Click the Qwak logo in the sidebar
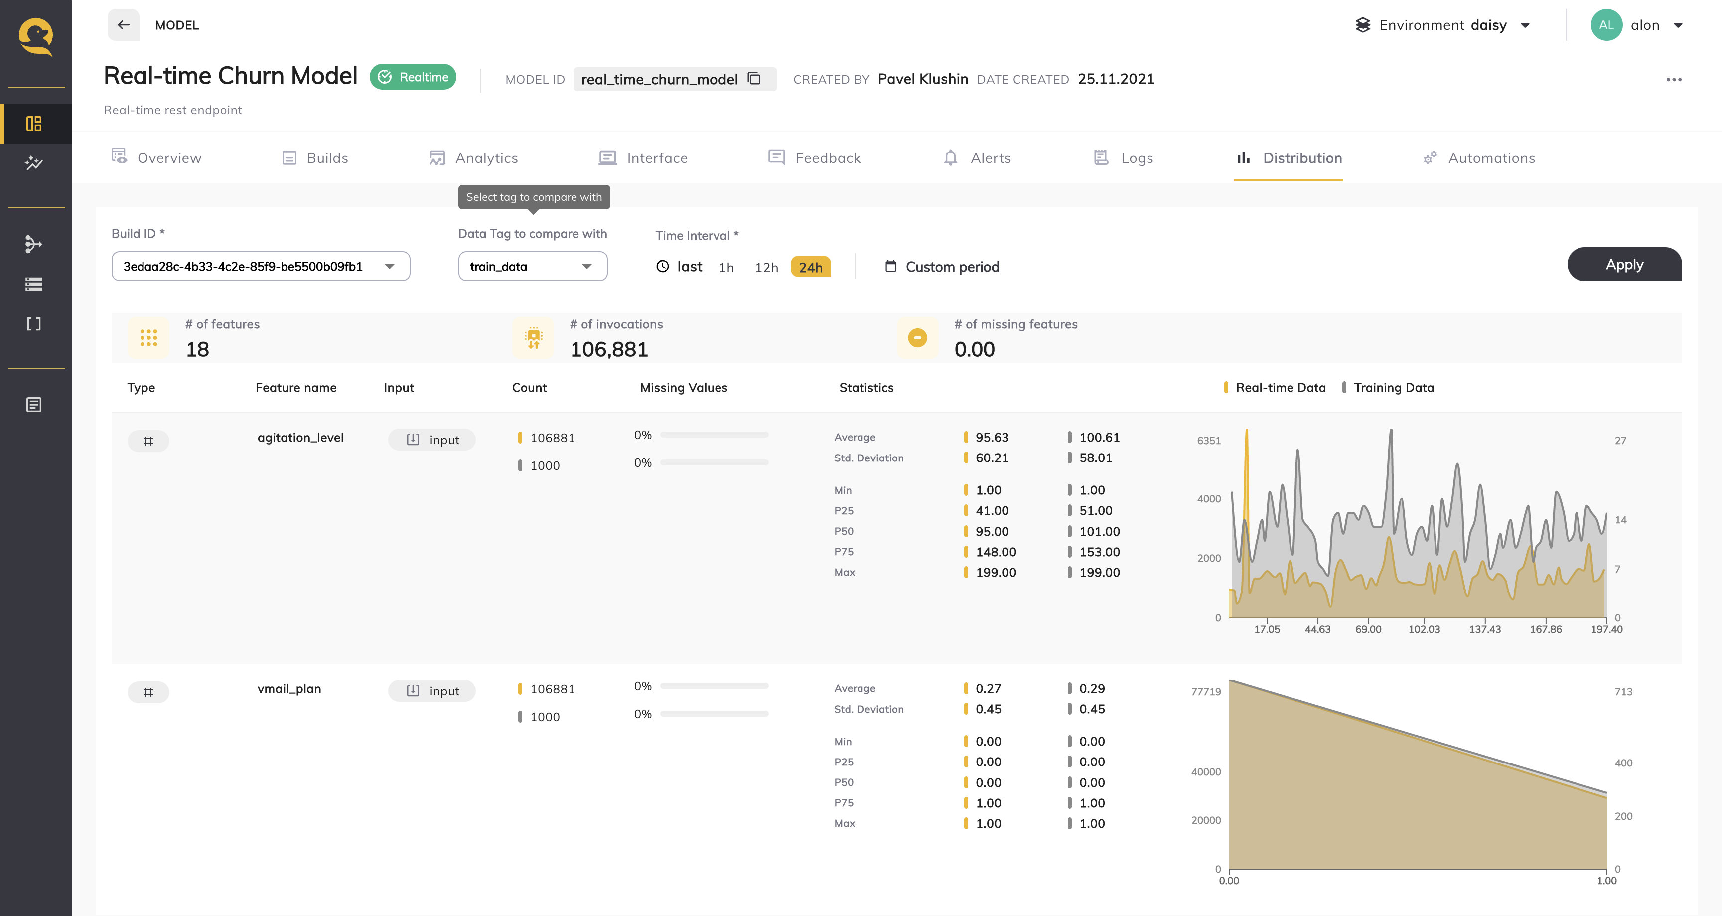The height and width of the screenshot is (916, 1722). coord(35,37)
